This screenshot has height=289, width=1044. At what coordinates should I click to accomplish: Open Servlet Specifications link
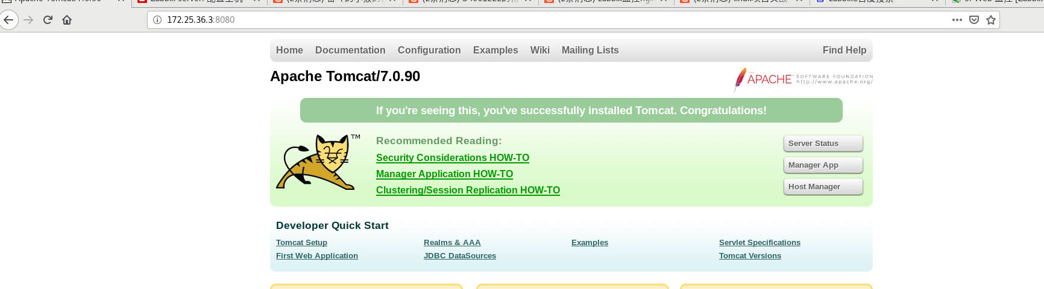[x=759, y=243]
